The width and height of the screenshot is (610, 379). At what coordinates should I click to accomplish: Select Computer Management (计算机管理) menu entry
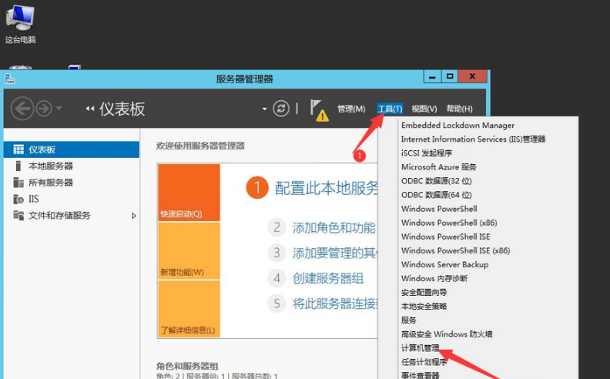pos(420,348)
